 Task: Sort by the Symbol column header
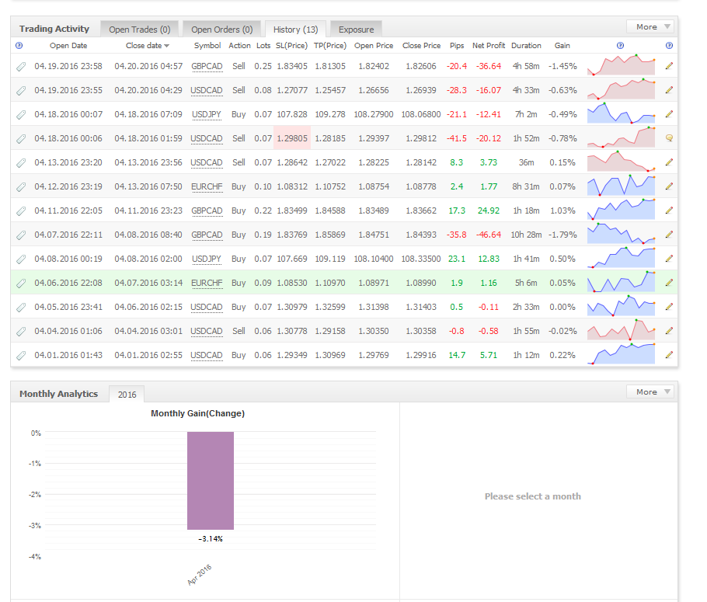pos(207,46)
